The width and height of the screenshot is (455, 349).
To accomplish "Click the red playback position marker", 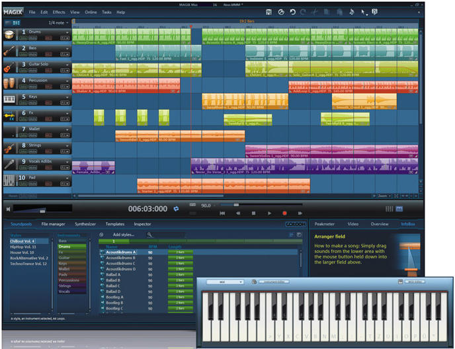I will pyautogui.click(x=191, y=26).
